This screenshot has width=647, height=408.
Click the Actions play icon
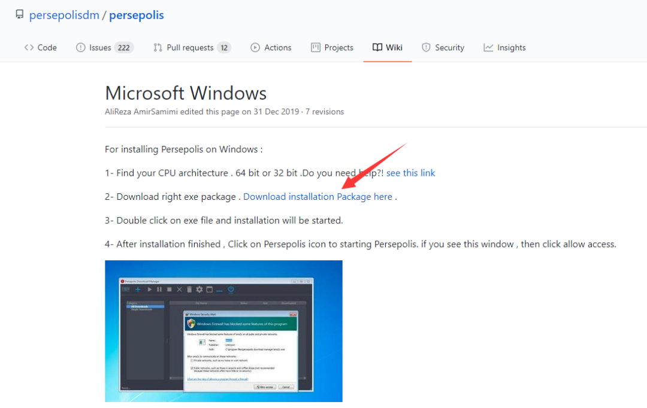tap(255, 47)
